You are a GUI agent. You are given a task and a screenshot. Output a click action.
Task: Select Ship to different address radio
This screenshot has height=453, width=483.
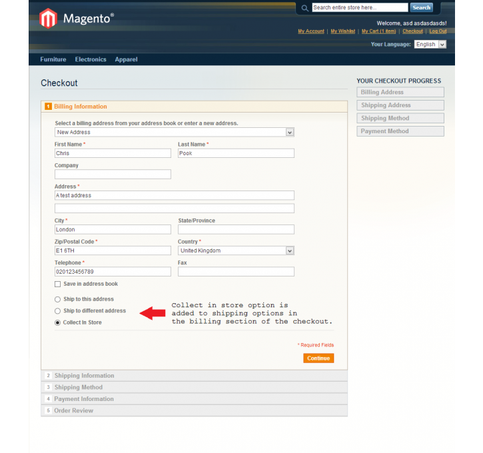click(57, 311)
